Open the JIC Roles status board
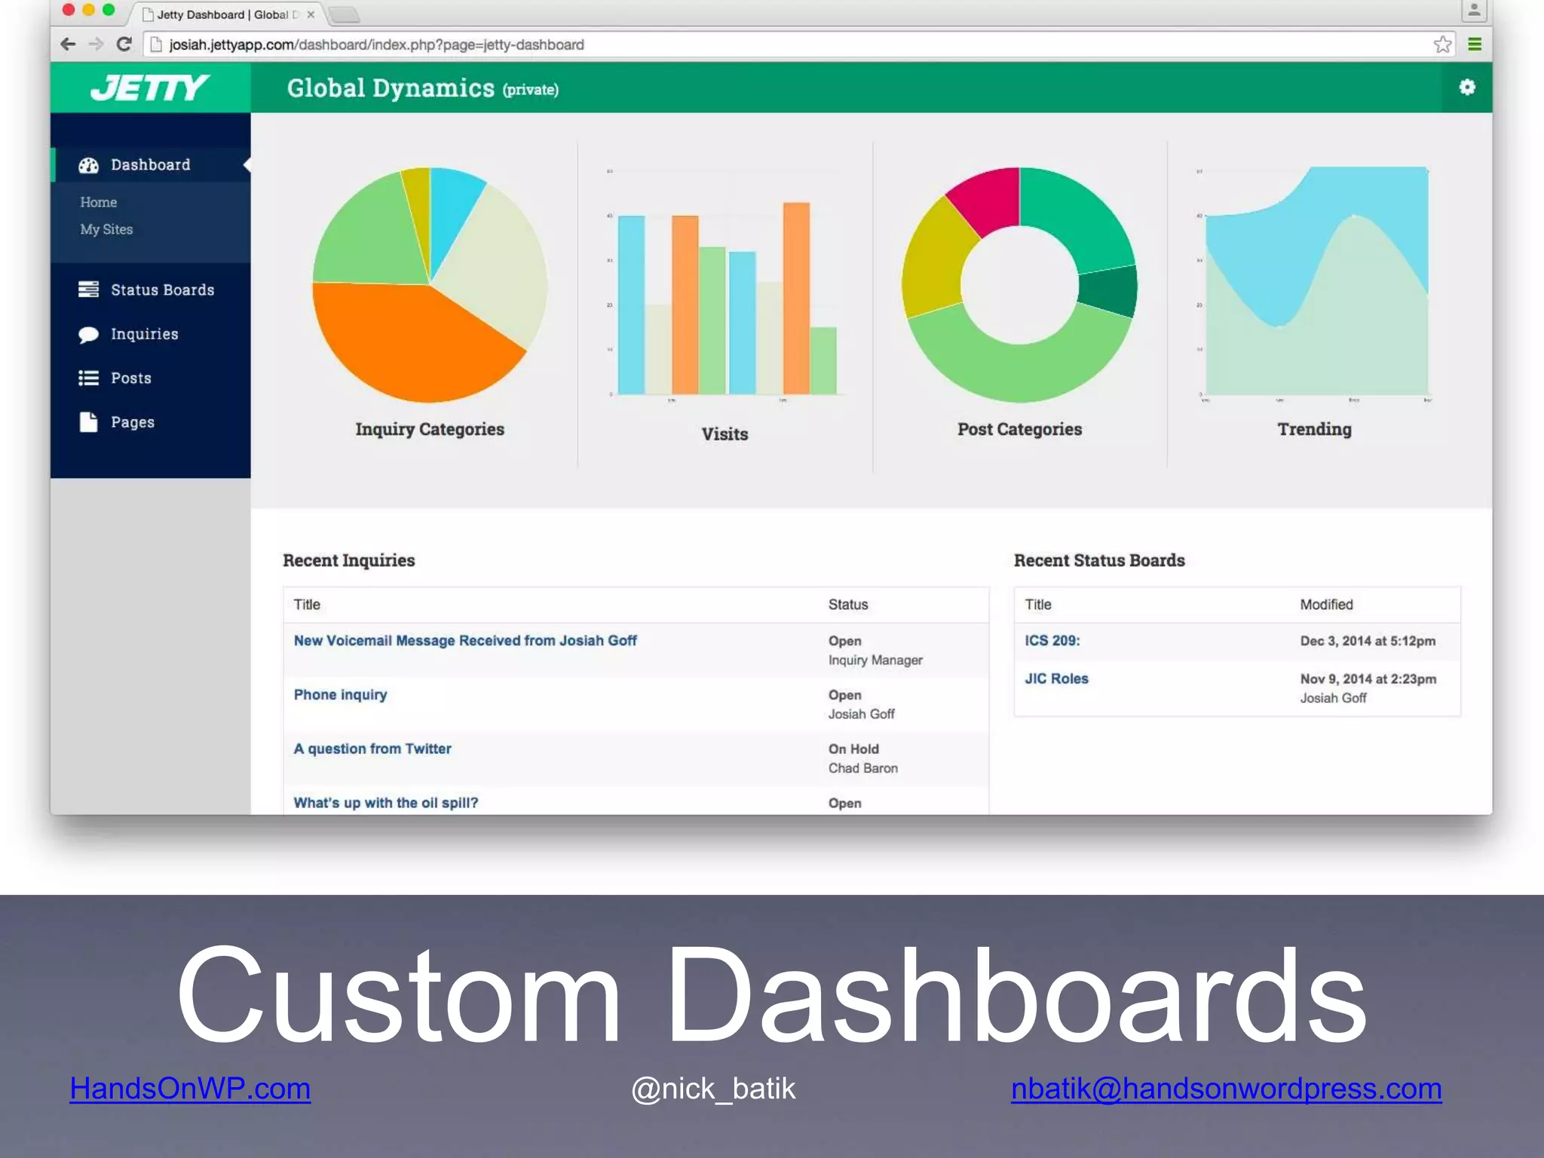This screenshot has height=1158, width=1544. tap(1056, 679)
